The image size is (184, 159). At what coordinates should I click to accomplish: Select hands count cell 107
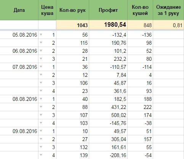point(72,115)
